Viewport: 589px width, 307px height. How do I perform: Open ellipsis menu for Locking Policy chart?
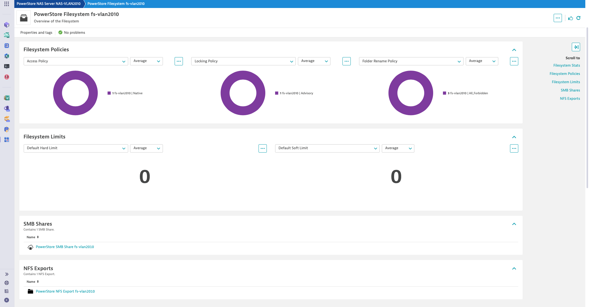[346, 61]
